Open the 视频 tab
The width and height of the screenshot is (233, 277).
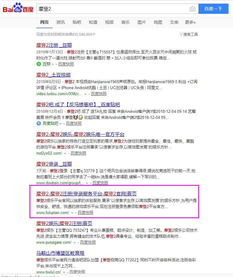tap(109, 22)
